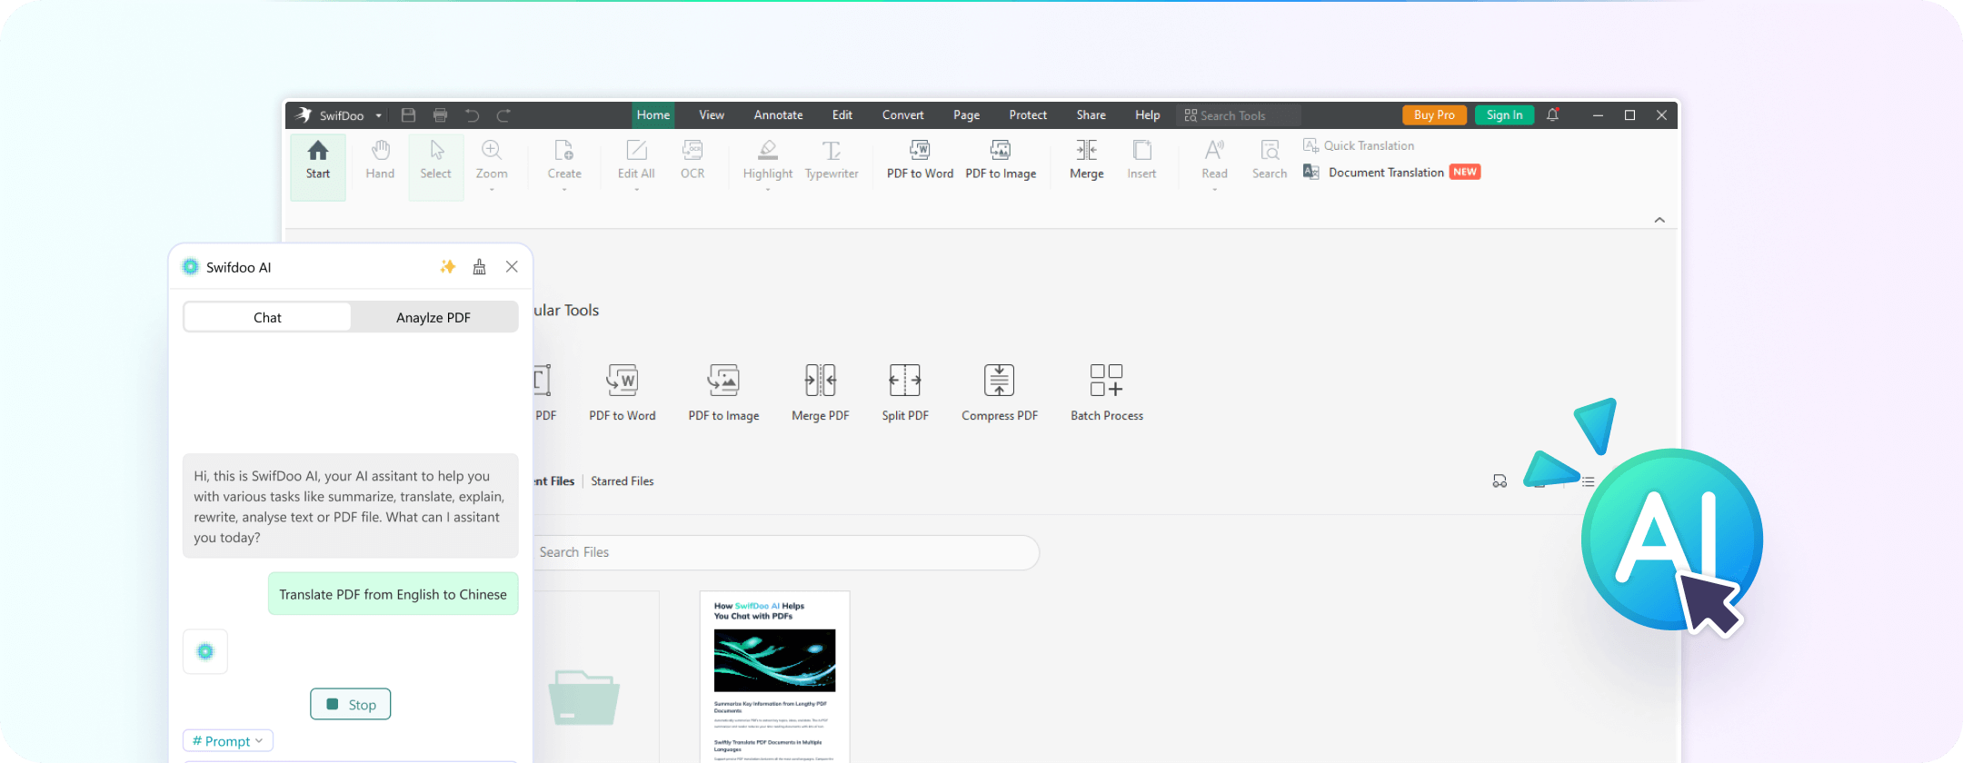Click PDF to Word in ribbon
1963x763 pixels.
pos(920,161)
